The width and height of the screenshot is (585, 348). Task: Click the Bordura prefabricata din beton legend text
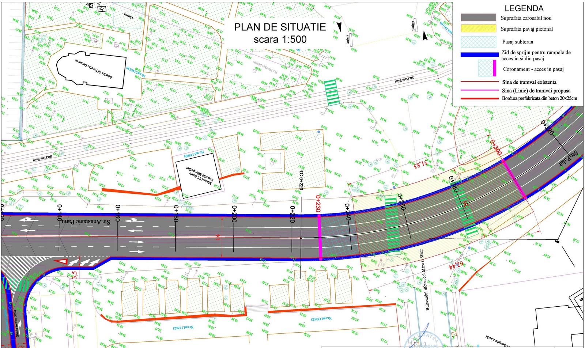(x=539, y=98)
